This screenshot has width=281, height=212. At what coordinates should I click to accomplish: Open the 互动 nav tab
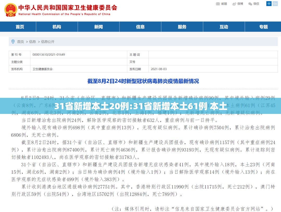point(224,27)
